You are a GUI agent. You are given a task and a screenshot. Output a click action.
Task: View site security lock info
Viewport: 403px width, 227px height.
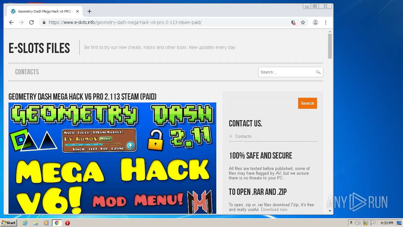coord(44,22)
